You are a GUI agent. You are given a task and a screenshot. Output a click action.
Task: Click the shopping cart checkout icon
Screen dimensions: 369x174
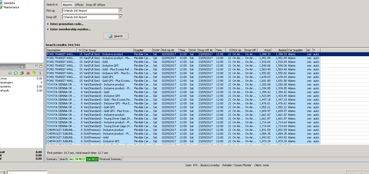[22, 73]
